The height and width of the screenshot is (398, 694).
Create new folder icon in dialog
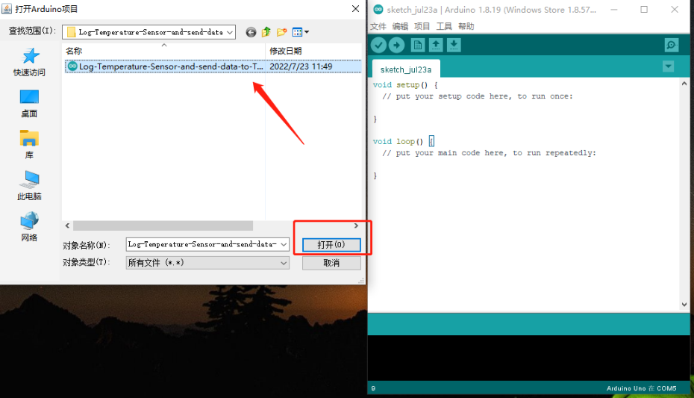[x=281, y=32]
